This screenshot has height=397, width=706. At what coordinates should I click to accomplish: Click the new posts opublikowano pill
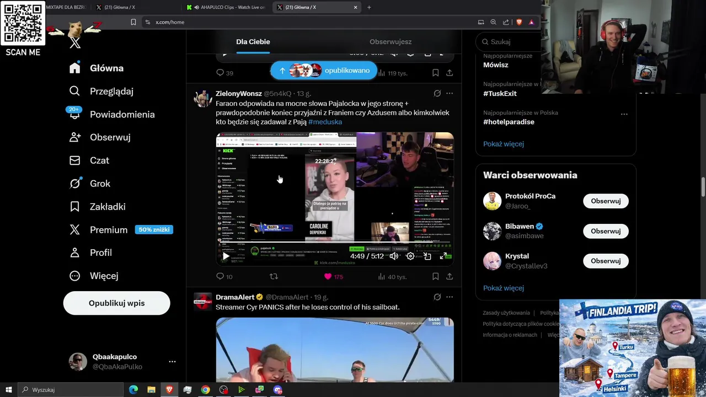click(x=324, y=71)
